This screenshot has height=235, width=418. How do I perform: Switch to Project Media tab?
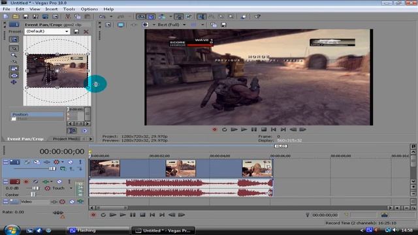[65, 139]
